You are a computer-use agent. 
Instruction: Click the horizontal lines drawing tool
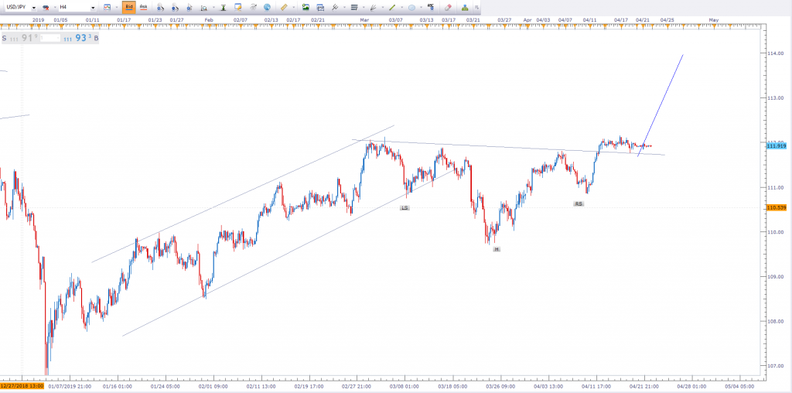tap(353, 8)
